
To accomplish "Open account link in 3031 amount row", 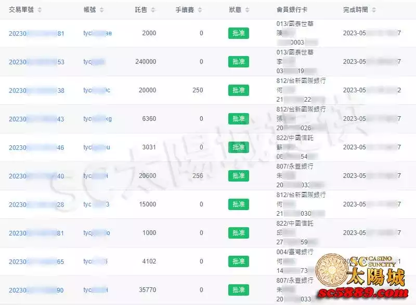I will tap(97, 147).
